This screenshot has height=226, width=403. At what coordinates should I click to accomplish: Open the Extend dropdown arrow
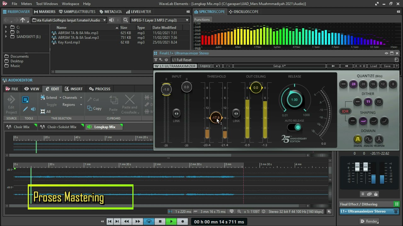tap(60, 98)
